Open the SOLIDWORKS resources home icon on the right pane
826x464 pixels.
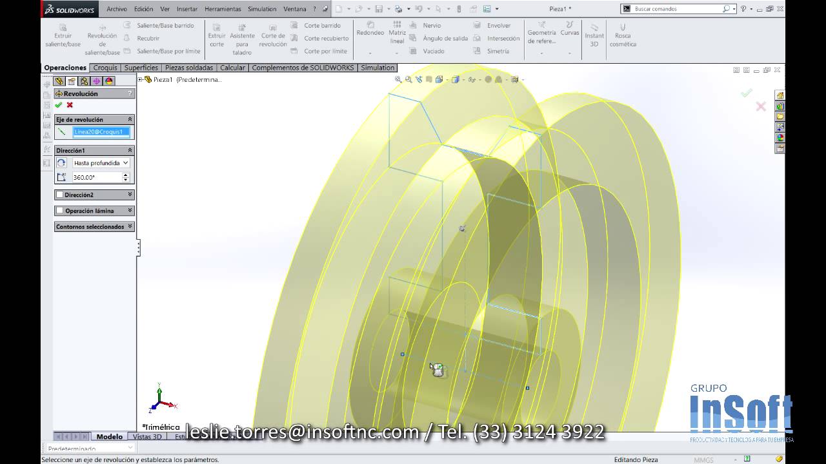pyautogui.click(x=780, y=95)
